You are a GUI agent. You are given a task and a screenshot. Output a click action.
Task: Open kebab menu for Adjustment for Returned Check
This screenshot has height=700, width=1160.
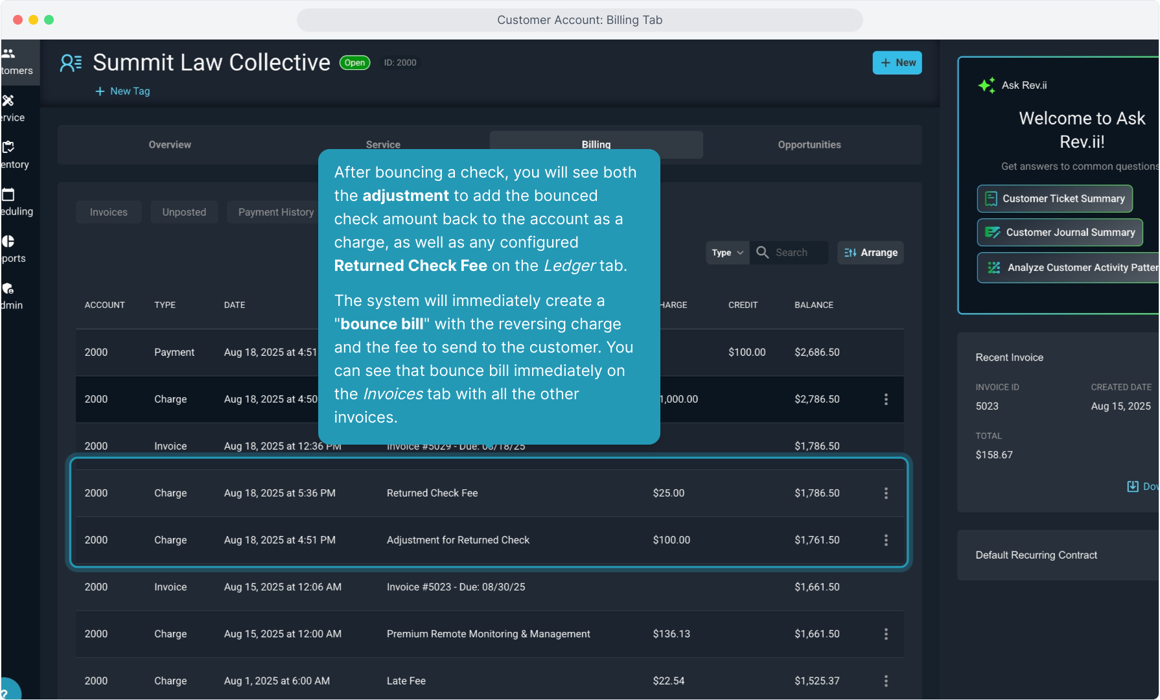point(885,540)
